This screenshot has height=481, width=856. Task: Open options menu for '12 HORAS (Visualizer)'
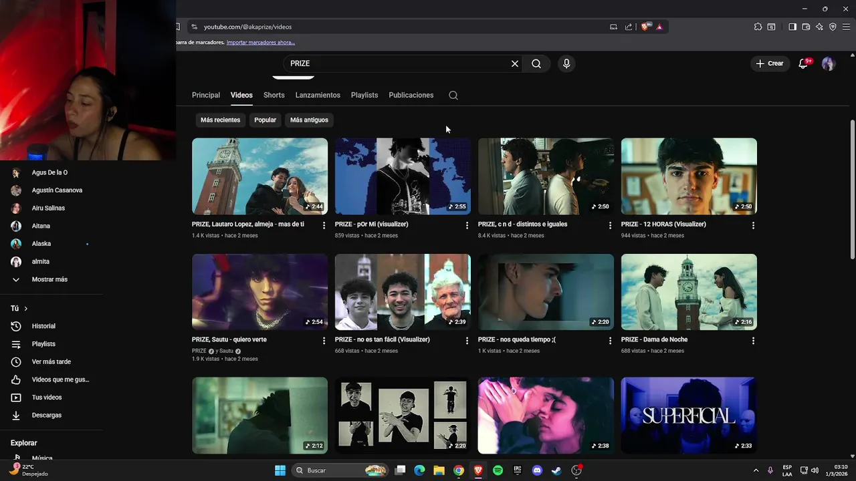(x=753, y=225)
